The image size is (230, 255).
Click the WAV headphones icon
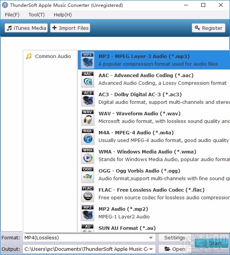[87, 118]
